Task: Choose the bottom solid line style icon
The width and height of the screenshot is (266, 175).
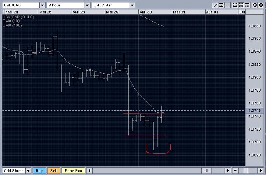Action: click(235, 5)
